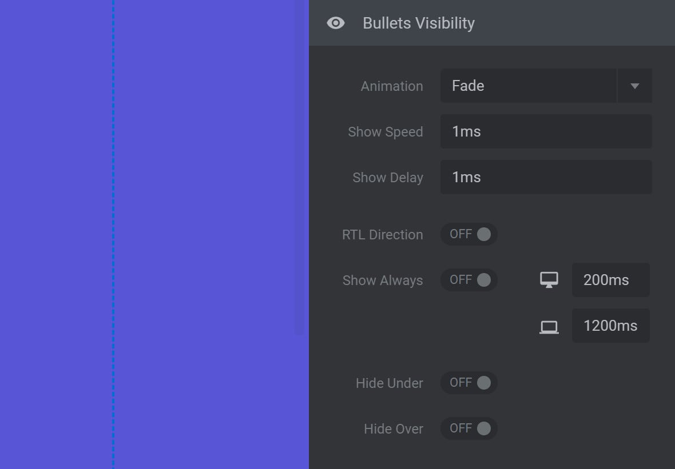Click the Show Delay input field
Viewport: 675px width, 469px height.
pos(546,177)
